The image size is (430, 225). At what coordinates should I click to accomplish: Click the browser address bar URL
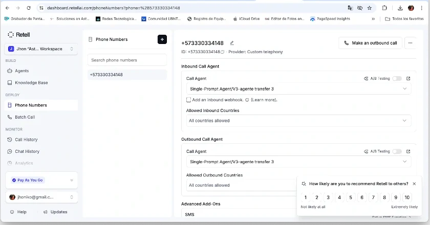click(x=114, y=8)
